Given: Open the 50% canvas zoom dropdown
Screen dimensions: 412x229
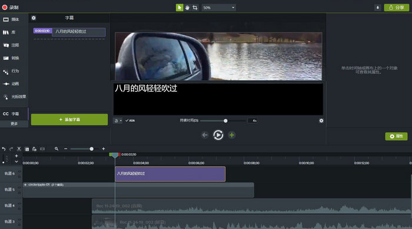Looking at the screenshot, I should (218, 8).
